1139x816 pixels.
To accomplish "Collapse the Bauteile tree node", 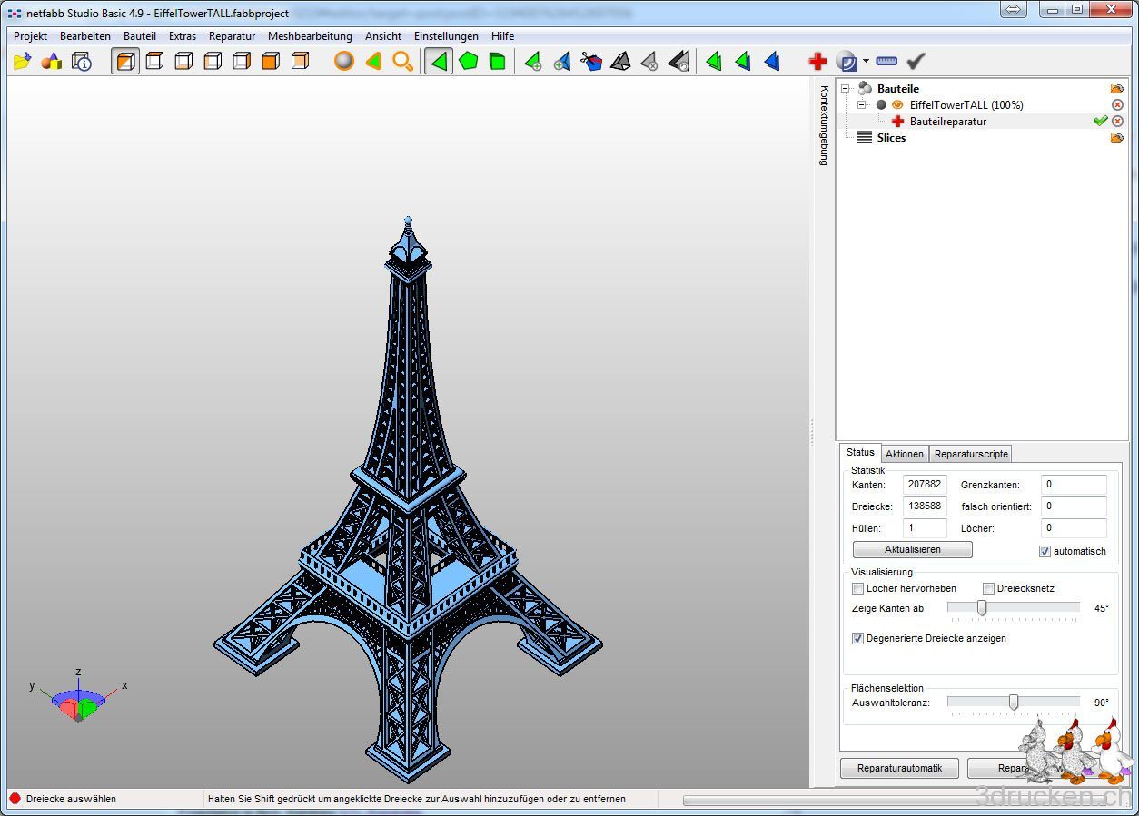I will 846,89.
